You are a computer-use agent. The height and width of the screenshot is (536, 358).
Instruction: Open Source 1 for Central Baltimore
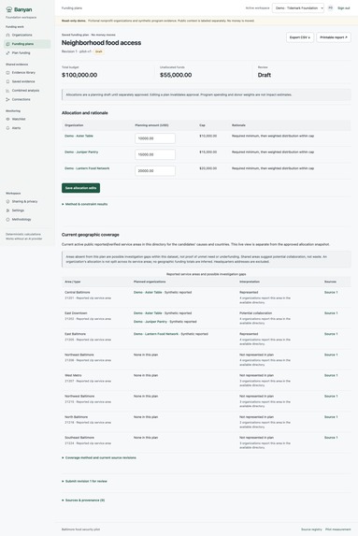331,292
